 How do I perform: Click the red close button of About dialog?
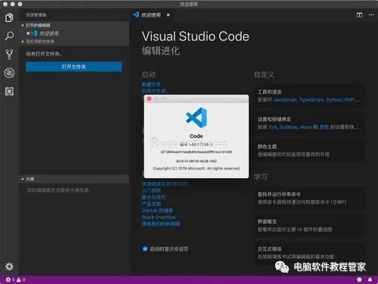pos(149,98)
